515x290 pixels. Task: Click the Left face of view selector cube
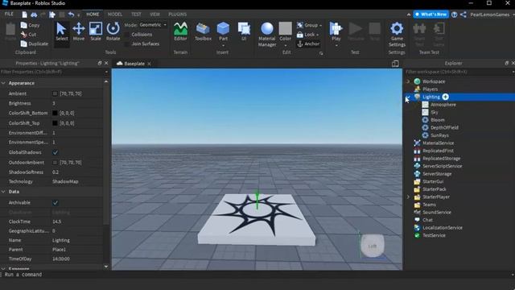[373, 246]
